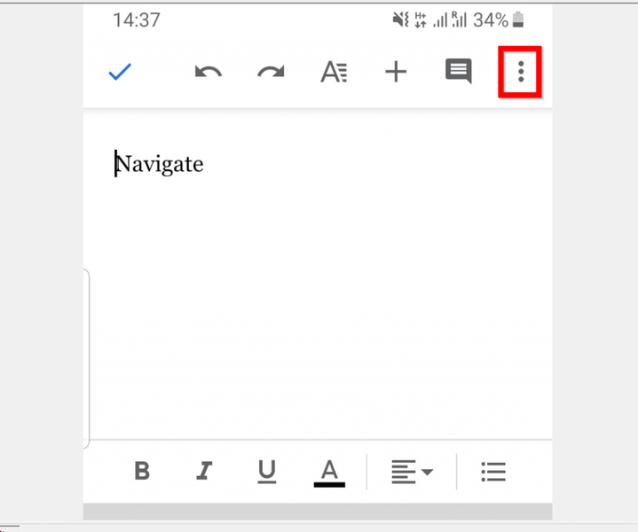Open the text color picker
638x532 pixels.
coord(329,473)
